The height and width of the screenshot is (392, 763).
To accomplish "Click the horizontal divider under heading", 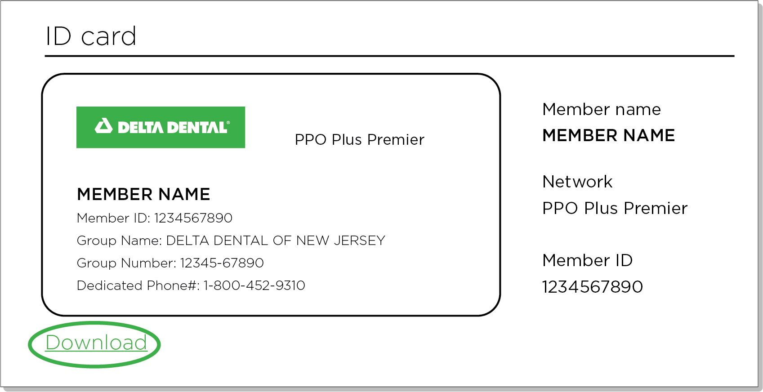I will tap(389, 56).
